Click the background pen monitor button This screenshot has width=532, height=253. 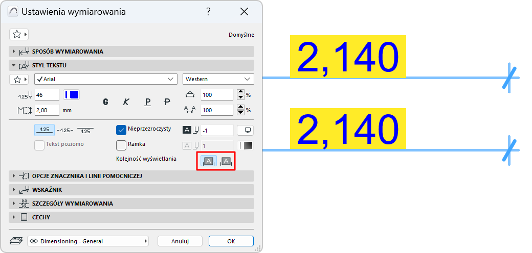[x=245, y=130]
